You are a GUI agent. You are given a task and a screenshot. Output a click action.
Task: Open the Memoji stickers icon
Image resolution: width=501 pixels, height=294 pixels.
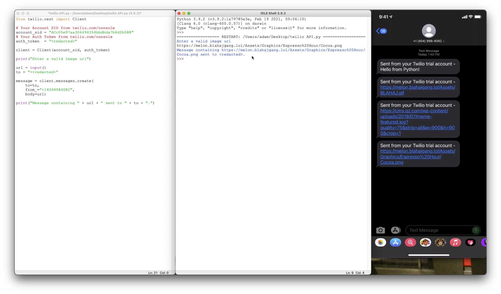(425, 243)
